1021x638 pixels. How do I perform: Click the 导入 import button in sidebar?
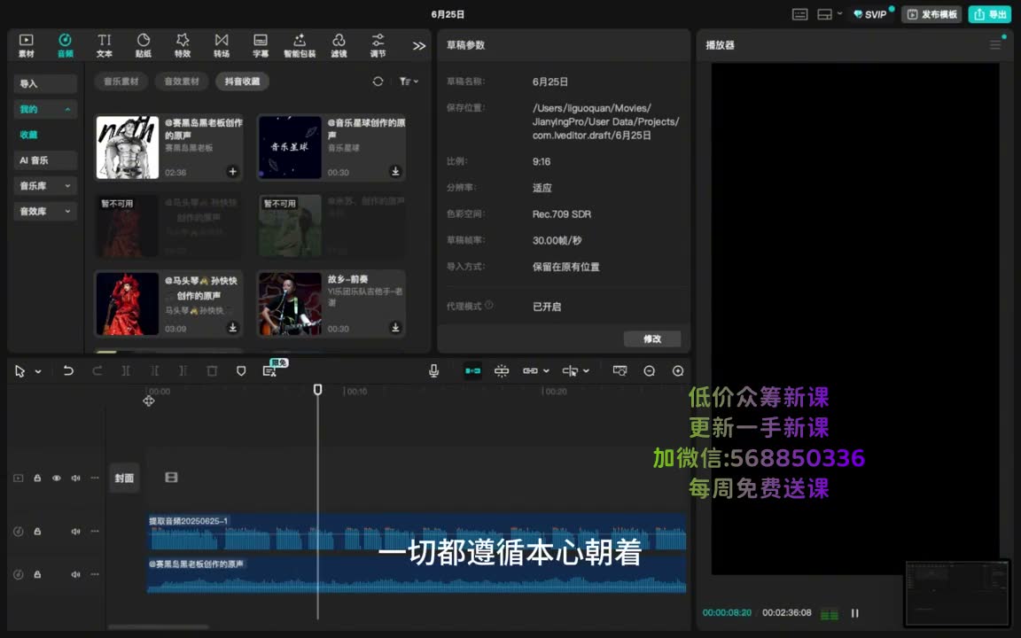(x=45, y=83)
